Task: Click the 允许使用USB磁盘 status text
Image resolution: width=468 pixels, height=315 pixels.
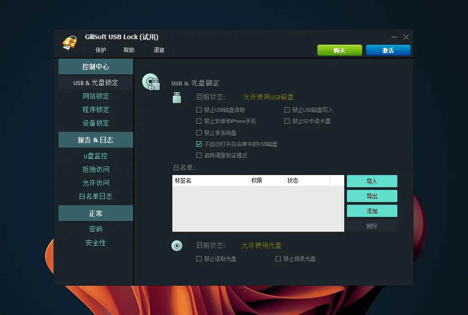Action: point(268,97)
